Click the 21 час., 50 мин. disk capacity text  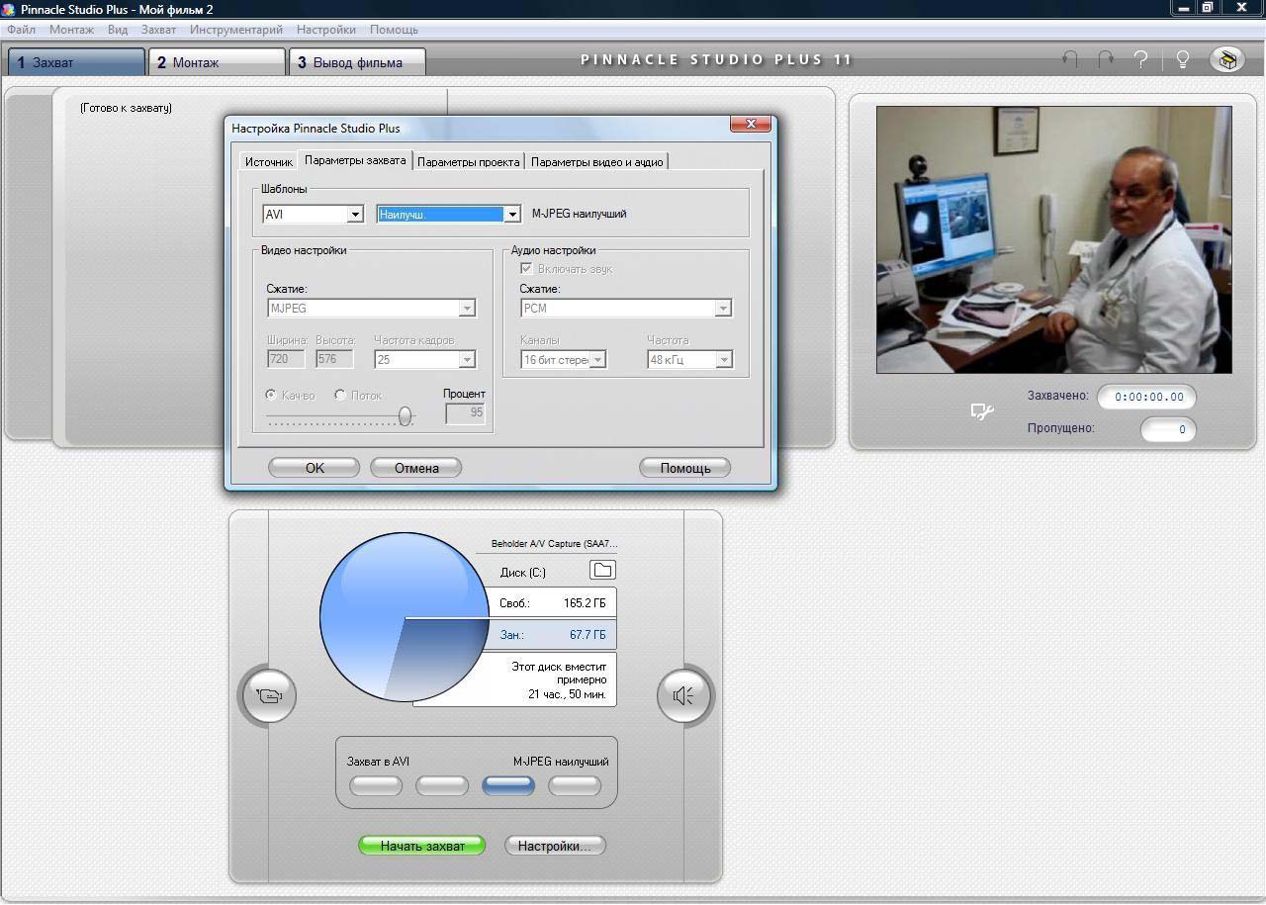tap(568, 694)
